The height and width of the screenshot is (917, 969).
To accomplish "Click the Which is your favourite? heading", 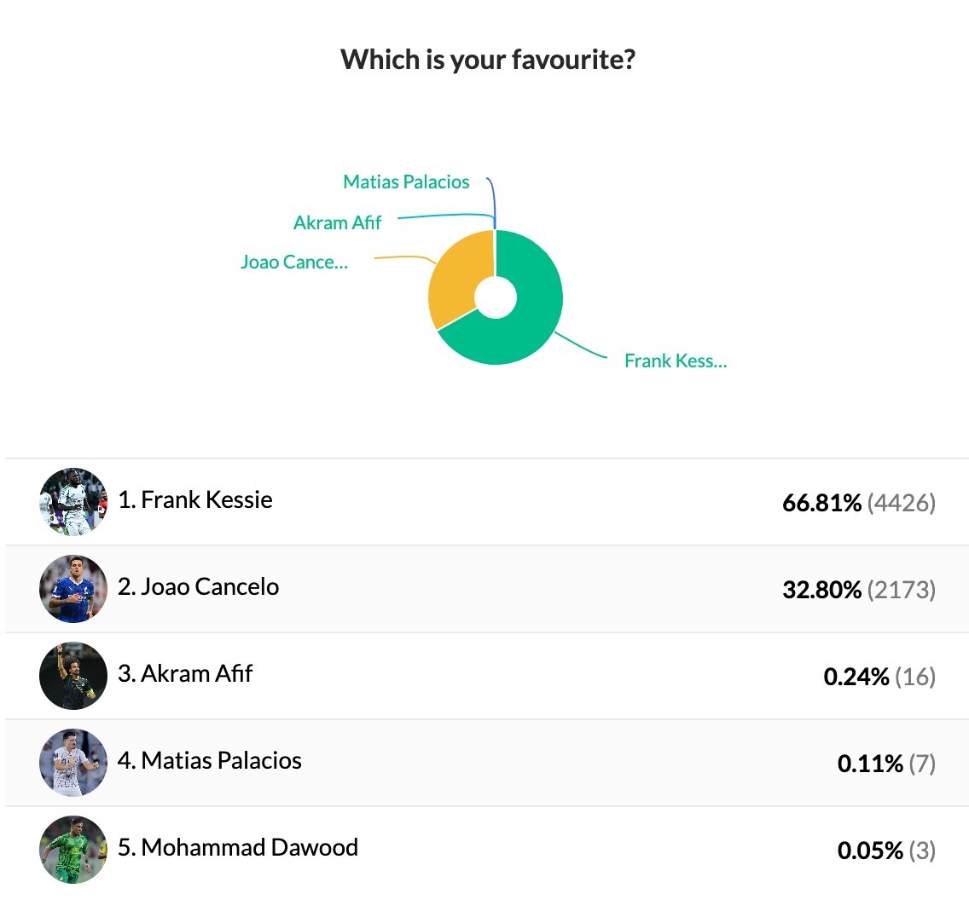I will click(488, 60).
